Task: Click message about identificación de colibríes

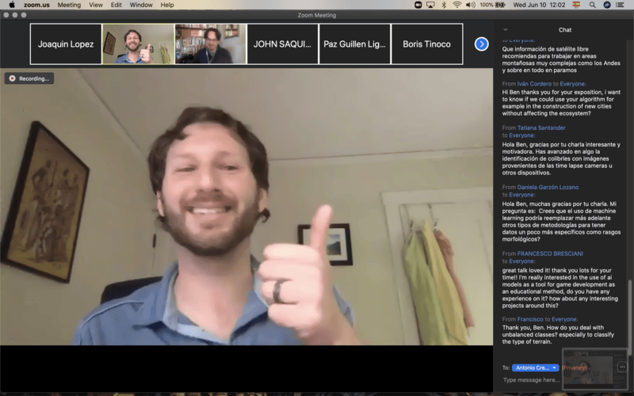Action: [561, 158]
